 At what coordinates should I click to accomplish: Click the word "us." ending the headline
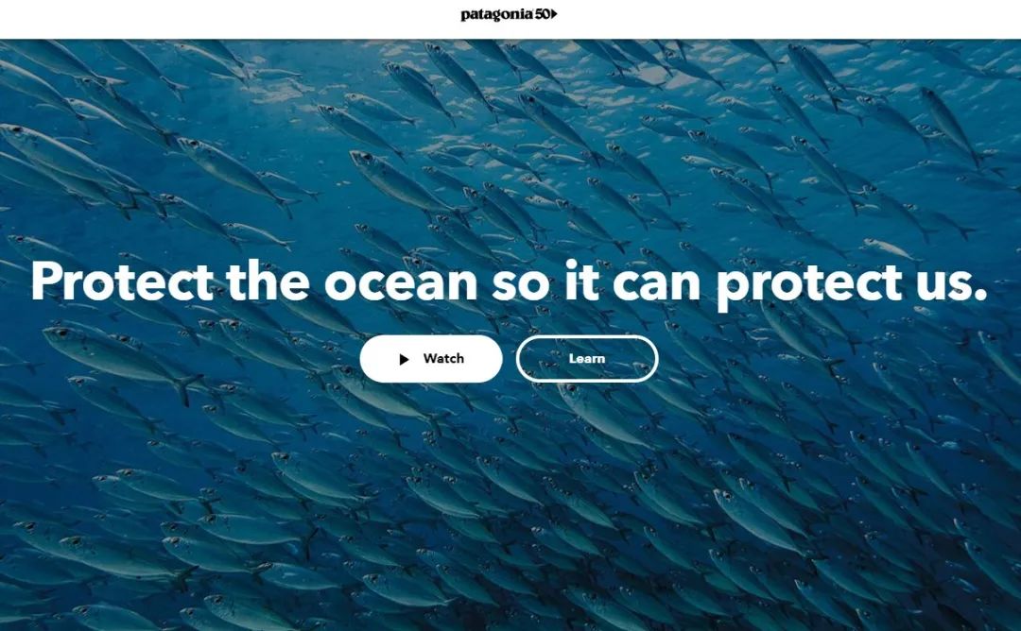point(951,284)
